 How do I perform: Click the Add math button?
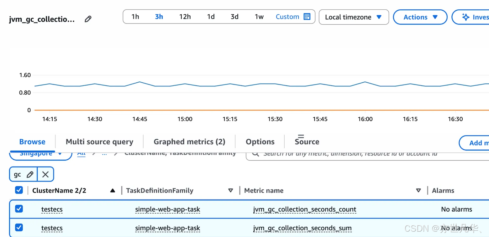(474, 143)
